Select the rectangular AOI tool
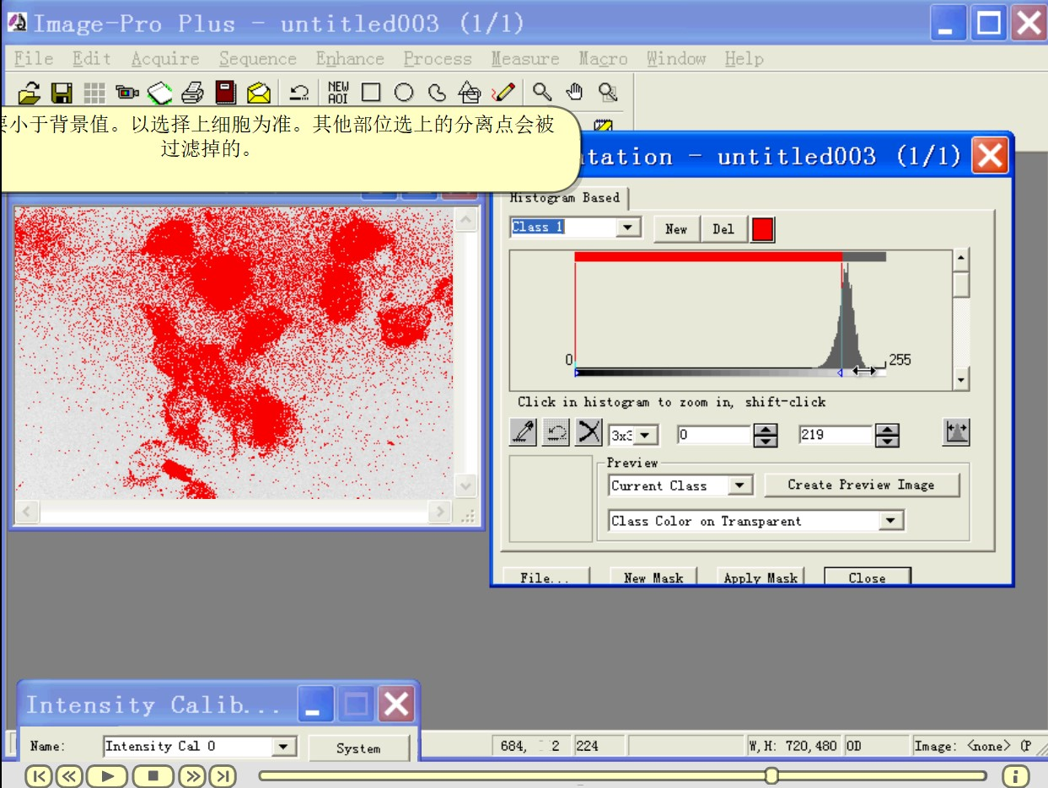1048x788 pixels. tap(369, 92)
